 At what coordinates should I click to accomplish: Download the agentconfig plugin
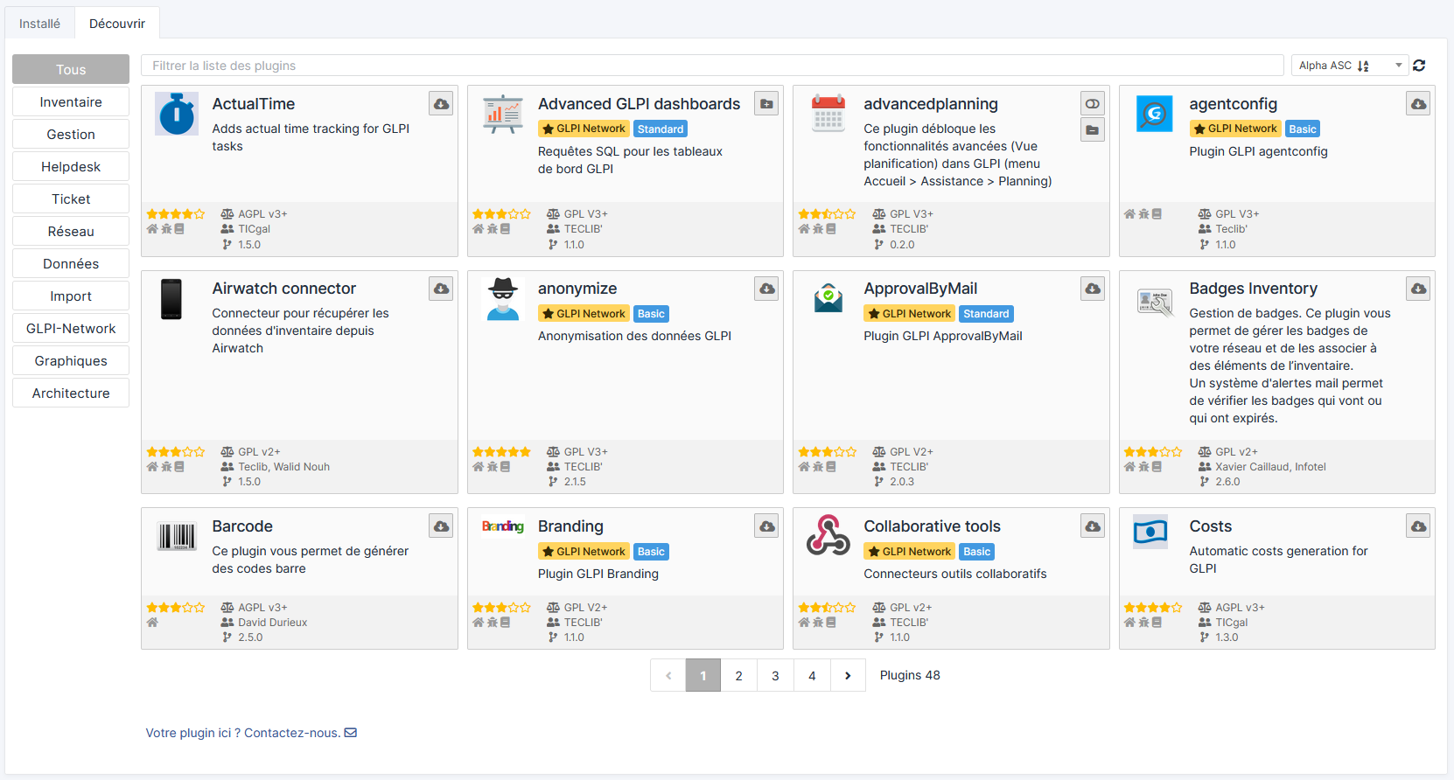coord(1418,104)
